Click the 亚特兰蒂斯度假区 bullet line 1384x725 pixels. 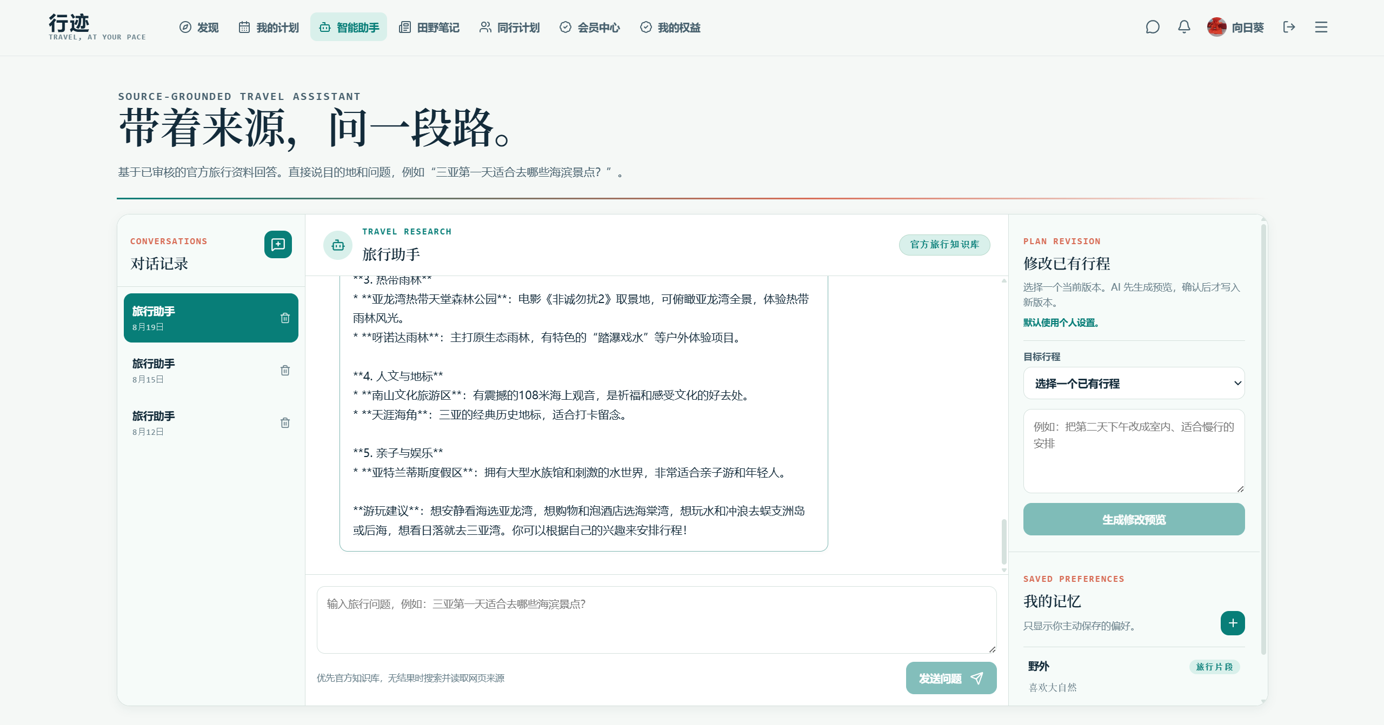tap(570, 473)
